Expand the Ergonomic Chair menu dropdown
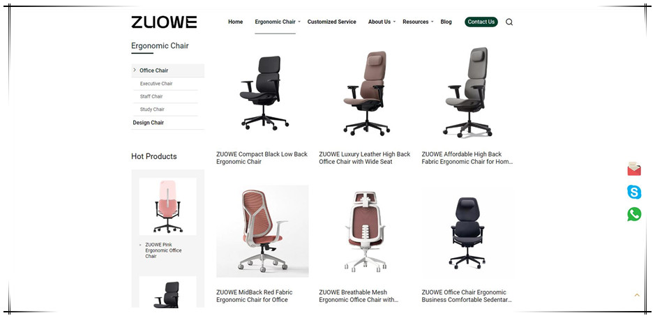This screenshot has width=655, height=318. pos(299,22)
